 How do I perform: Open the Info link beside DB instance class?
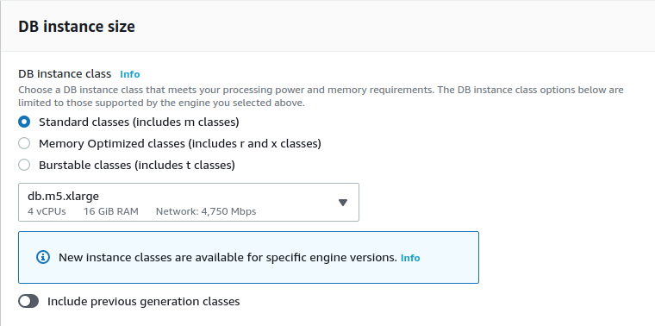point(130,74)
